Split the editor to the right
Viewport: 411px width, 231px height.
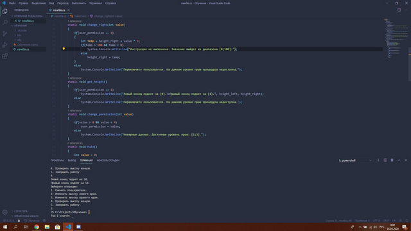tap(399, 10)
